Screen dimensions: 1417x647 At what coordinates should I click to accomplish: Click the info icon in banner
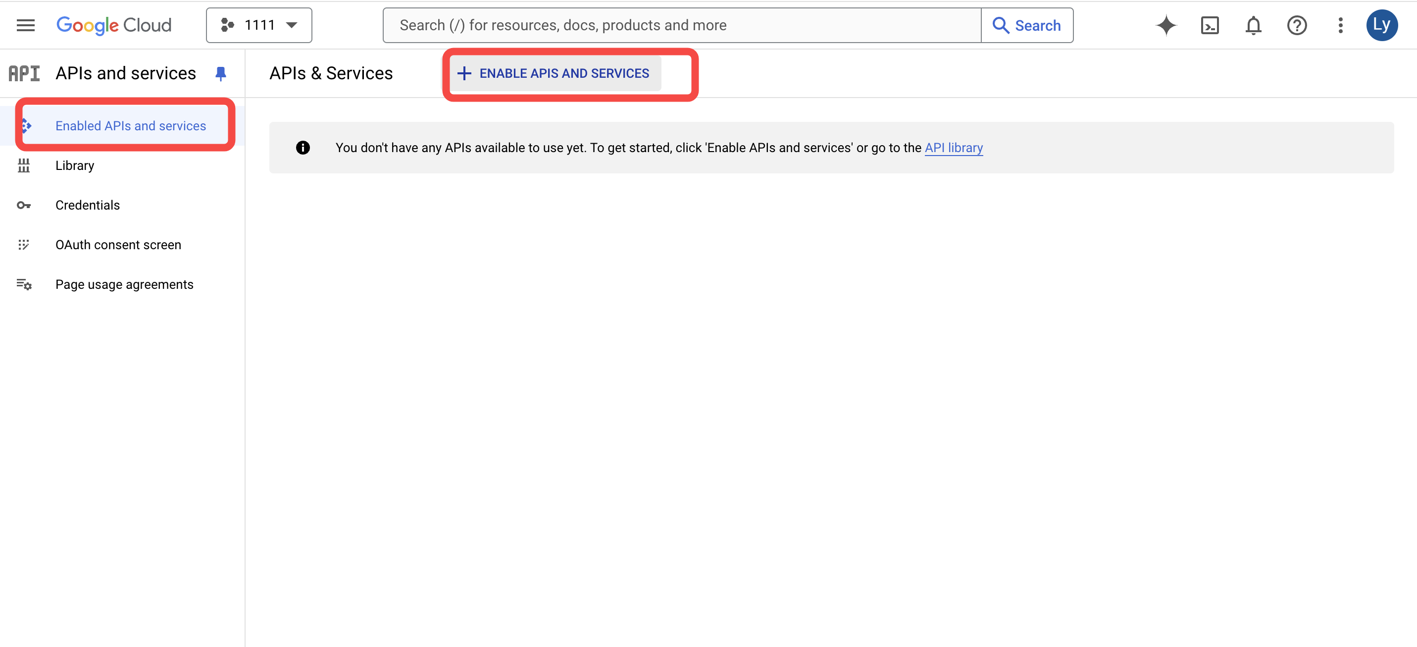coord(303,148)
